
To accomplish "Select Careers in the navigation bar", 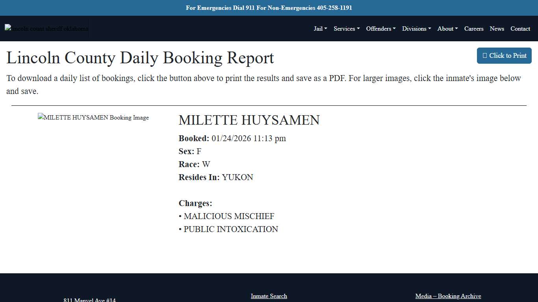I will 474,29.
